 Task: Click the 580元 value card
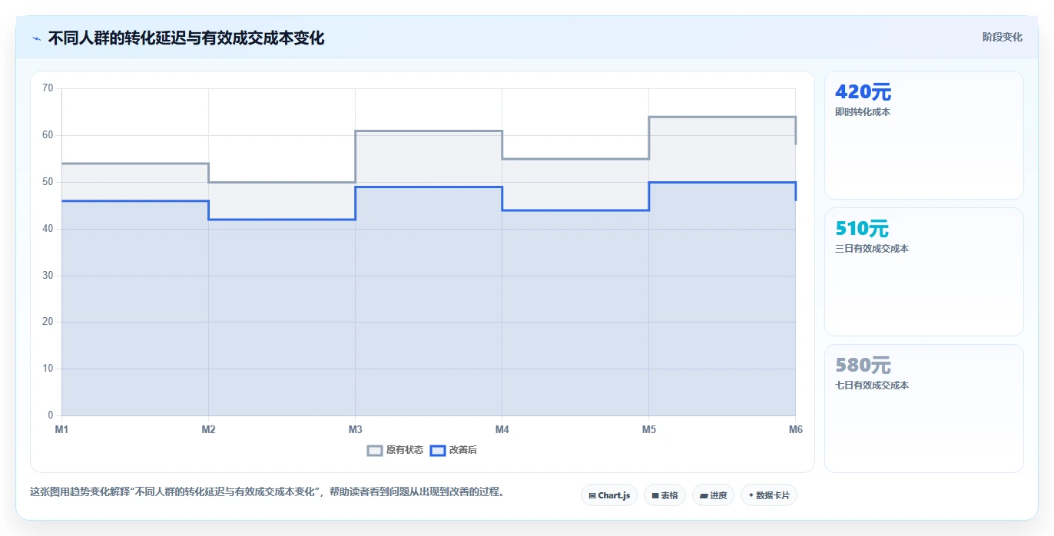(x=923, y=409)
